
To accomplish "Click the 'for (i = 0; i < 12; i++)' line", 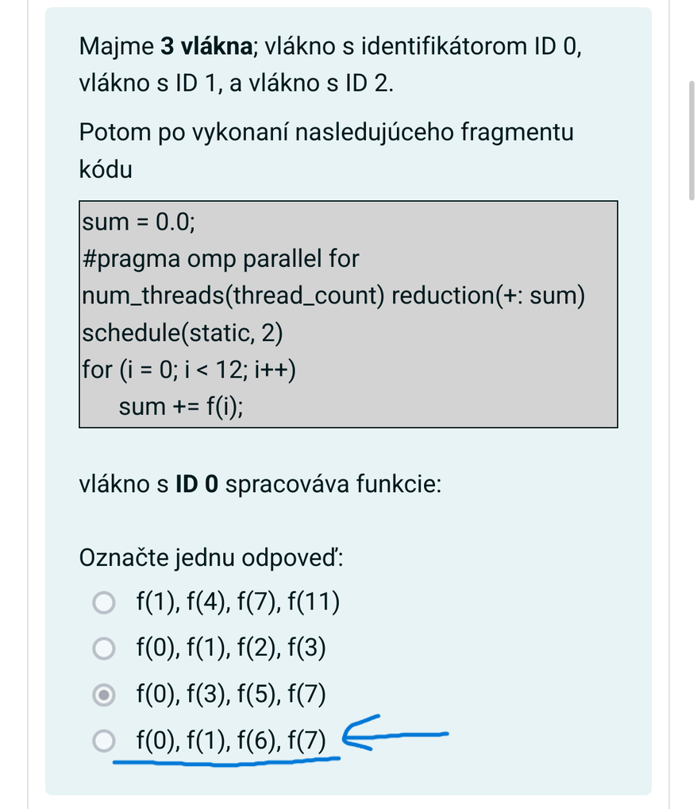I will 189,370.
